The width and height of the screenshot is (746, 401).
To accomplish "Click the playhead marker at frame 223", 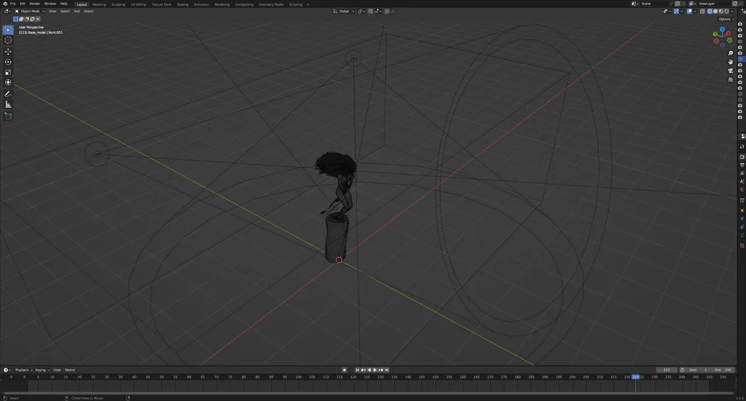I will pos(635,377).
